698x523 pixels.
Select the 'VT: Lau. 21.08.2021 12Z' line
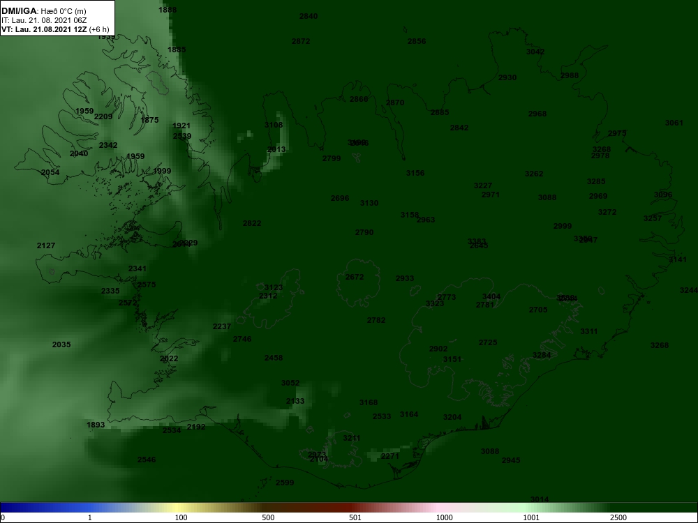coord(44,29)
